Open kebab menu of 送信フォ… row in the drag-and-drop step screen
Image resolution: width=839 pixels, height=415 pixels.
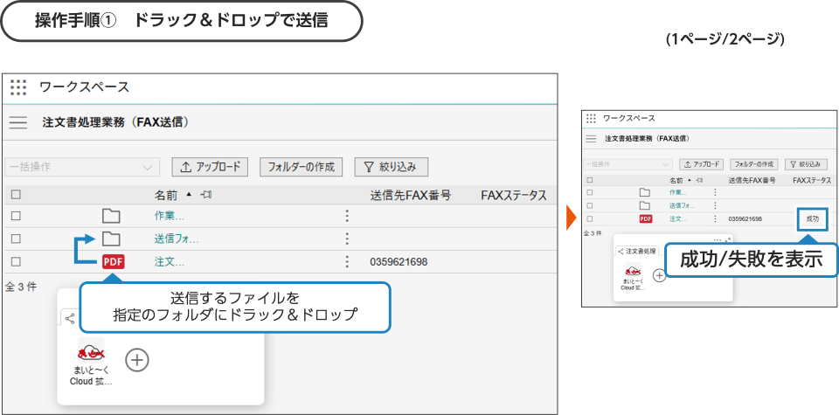coord(347,239)
